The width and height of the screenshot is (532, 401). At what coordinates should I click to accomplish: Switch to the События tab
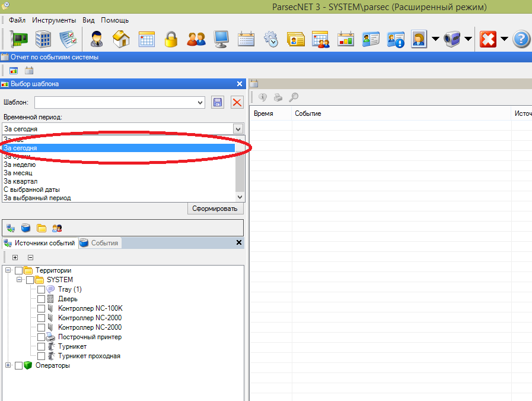100,243
